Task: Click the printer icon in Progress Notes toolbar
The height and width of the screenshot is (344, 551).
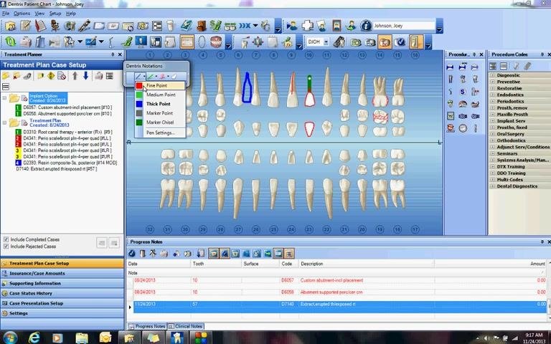Action: 164,253
